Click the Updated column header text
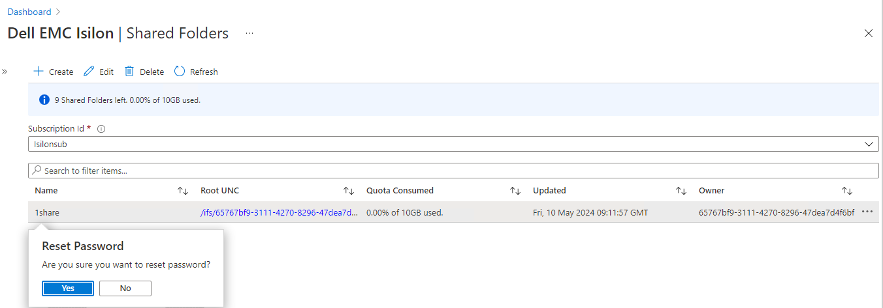This screenshot has height=308, width=883. point(549,191)
